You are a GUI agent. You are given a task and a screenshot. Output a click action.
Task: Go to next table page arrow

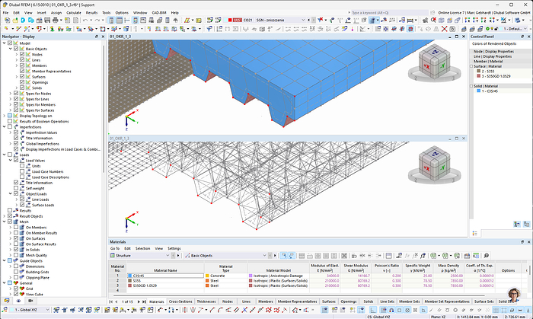coord(139,301)
